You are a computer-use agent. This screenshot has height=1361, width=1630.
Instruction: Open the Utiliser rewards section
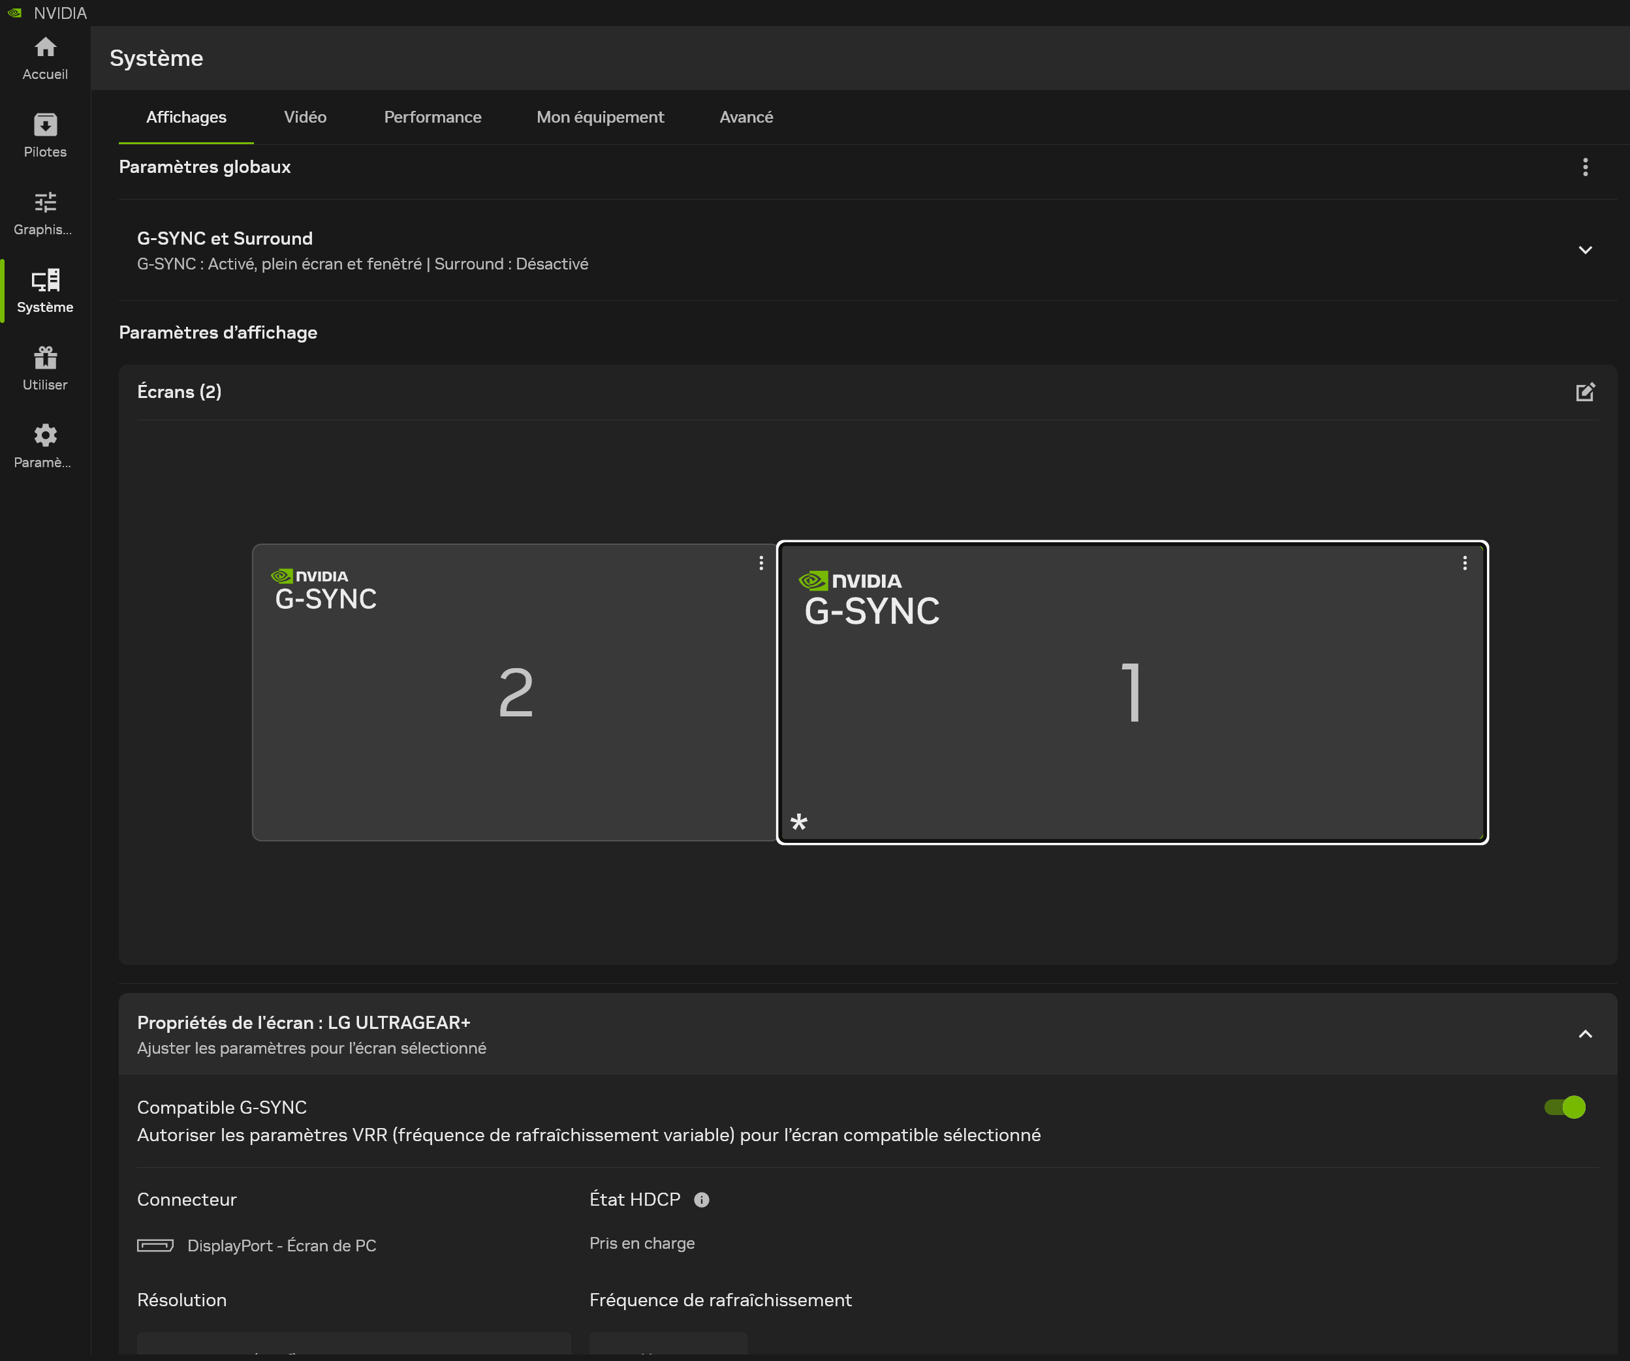point(45,369)
